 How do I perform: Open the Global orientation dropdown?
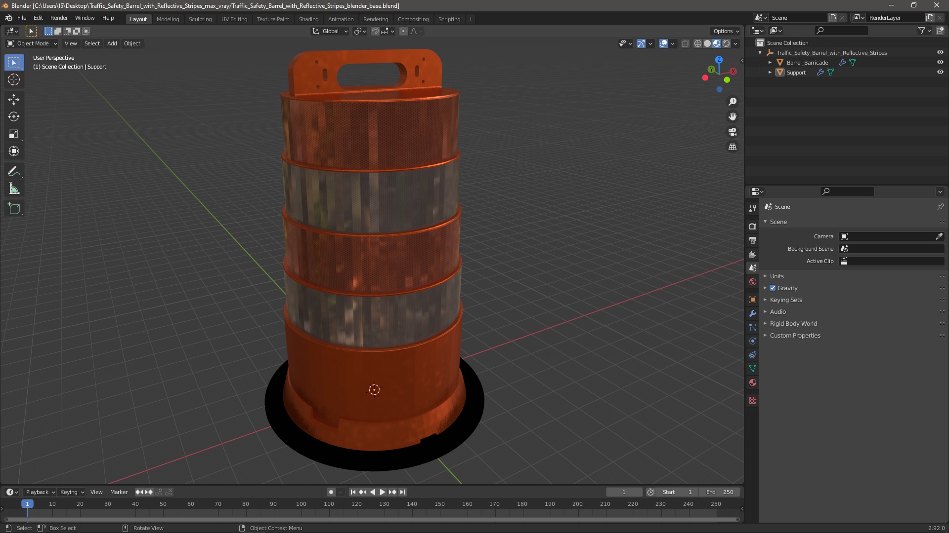point(330,31)
